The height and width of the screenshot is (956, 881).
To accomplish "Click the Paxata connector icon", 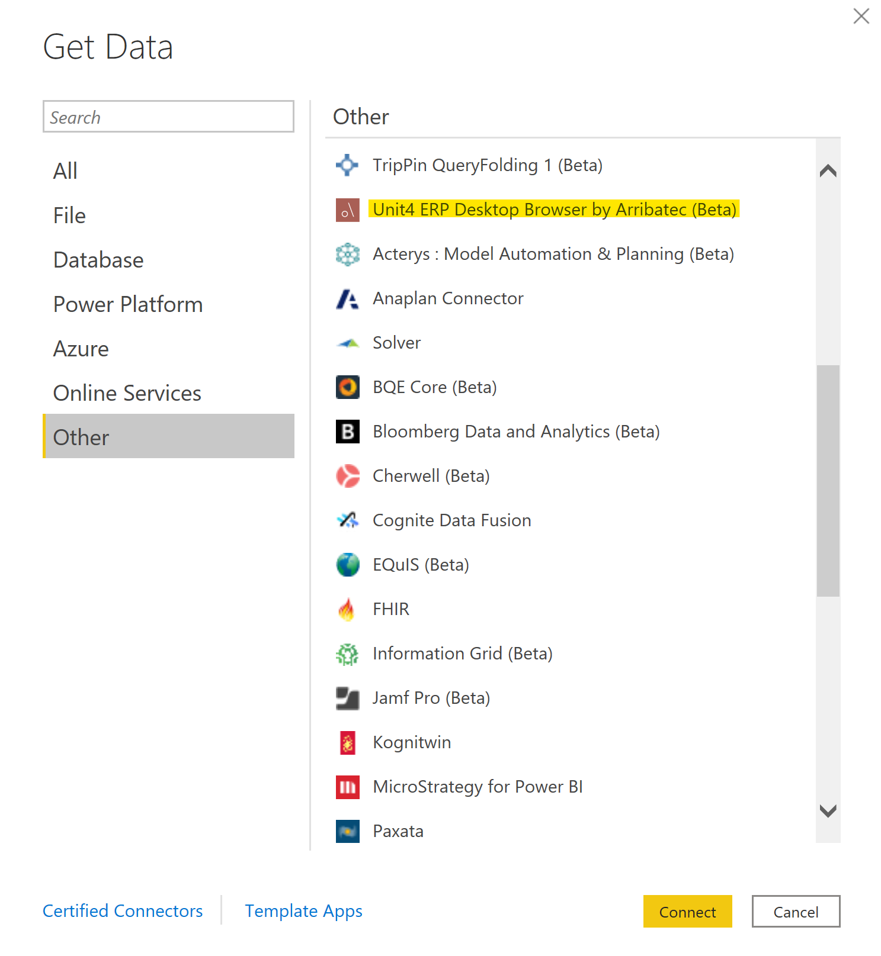I will pos(347,831).
